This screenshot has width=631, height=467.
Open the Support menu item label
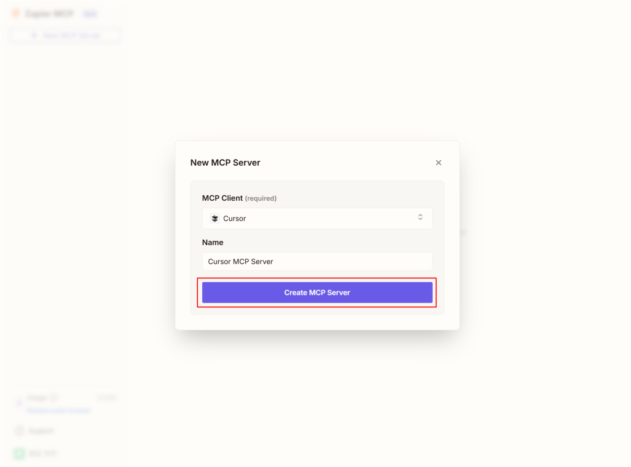point(42,431)
